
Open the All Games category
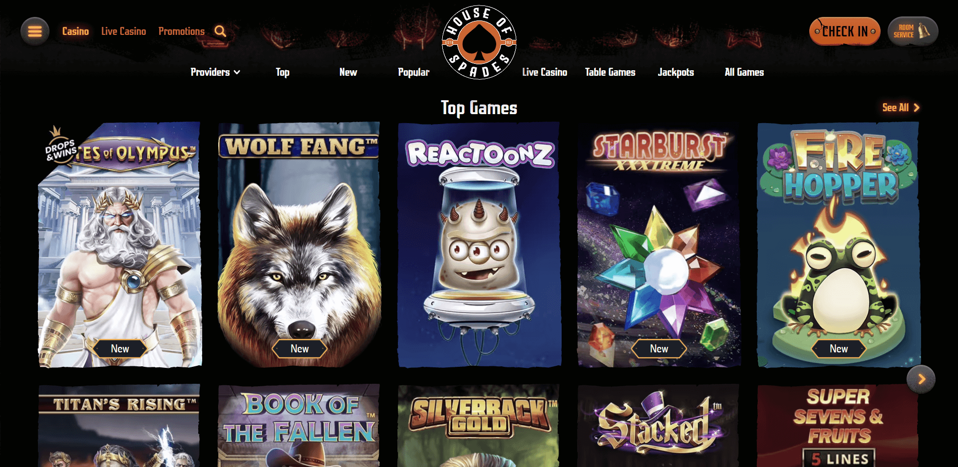pos(744,72)
